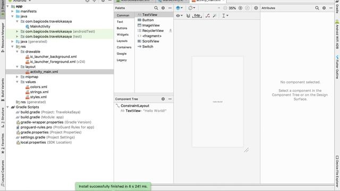Select the Legacy palette category
This screenshot has width=340, height=191.
click(122, 60)
